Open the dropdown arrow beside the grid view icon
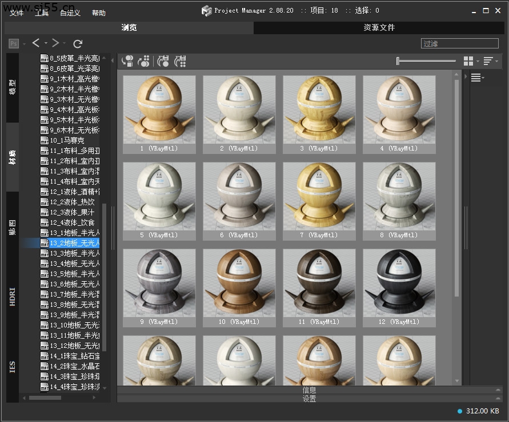This screenshot has height=422, width=509. coord(478,62)
